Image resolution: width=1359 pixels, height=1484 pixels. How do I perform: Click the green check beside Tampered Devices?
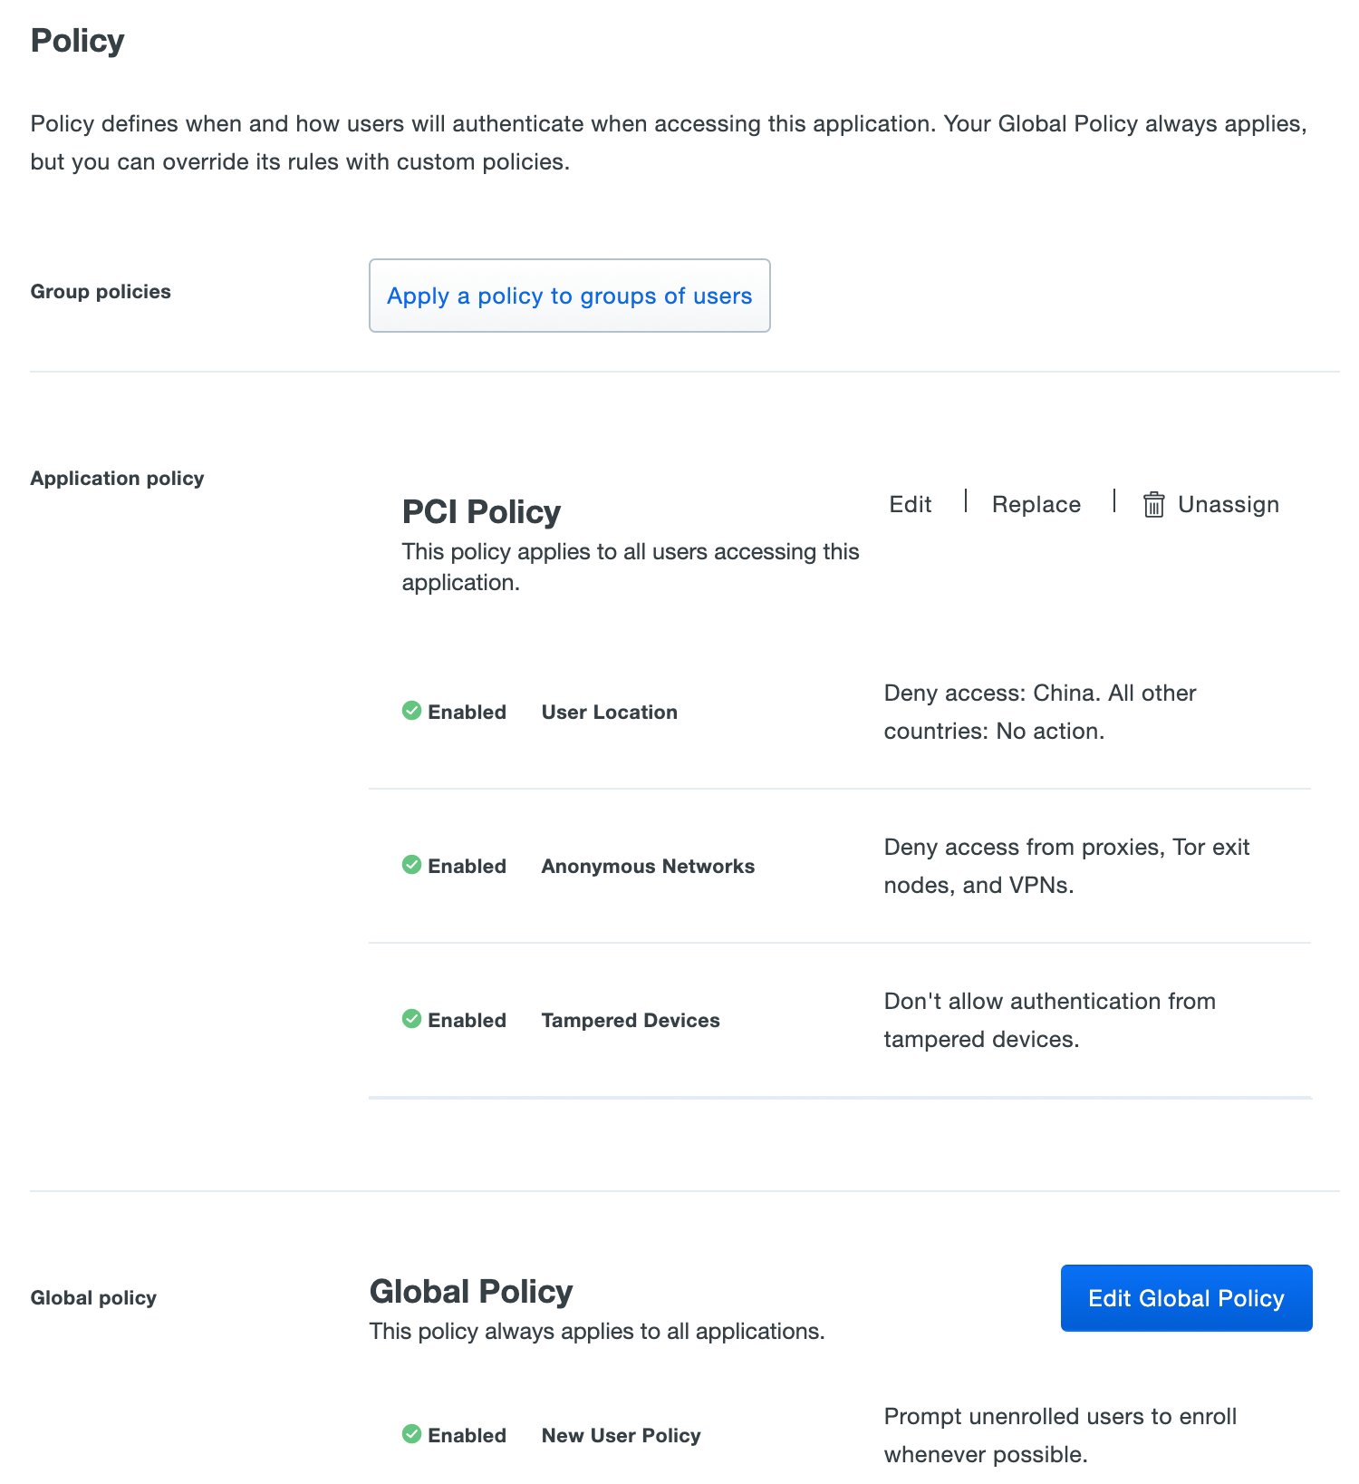[x=412, y=1019]
